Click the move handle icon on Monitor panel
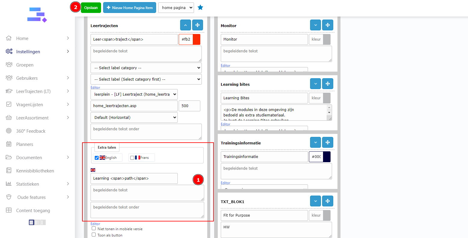Screen dimensions: 468x238 pos(328,25)
